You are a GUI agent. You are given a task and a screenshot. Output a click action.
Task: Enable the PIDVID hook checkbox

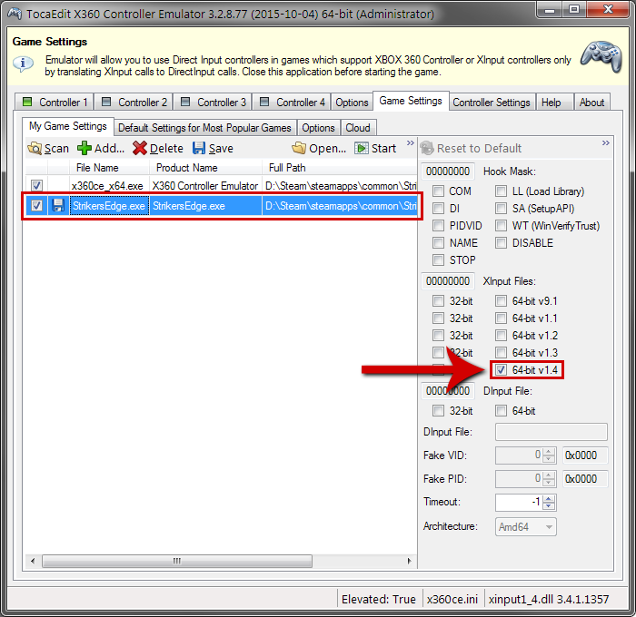tap(438, 225)
